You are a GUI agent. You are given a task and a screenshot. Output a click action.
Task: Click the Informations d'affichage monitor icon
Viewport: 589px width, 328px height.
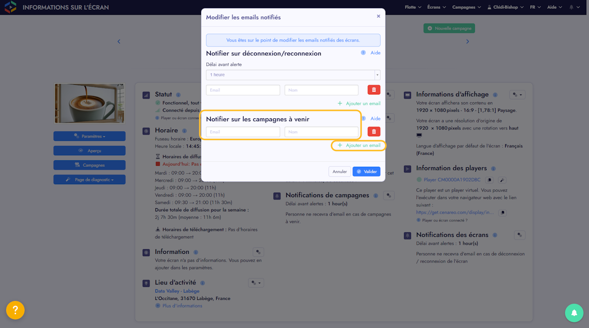click(x=407, y=95)
